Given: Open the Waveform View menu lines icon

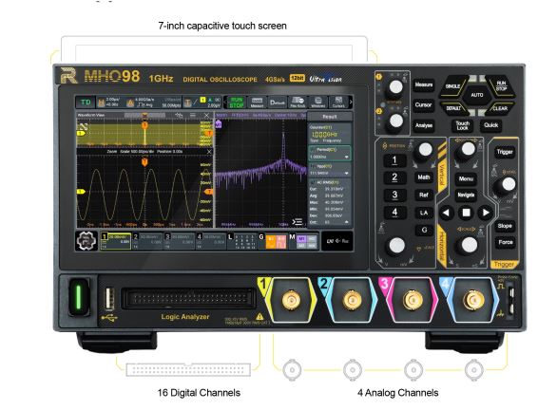Looking at the screenshot, I should [193, 115].
